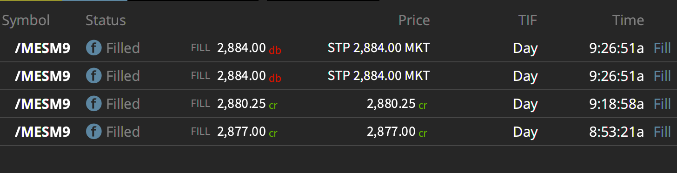The image size is (677, 173).
Task: Click the filled icon on the 9:18:58a order
Action: click(x=94, y=104)
